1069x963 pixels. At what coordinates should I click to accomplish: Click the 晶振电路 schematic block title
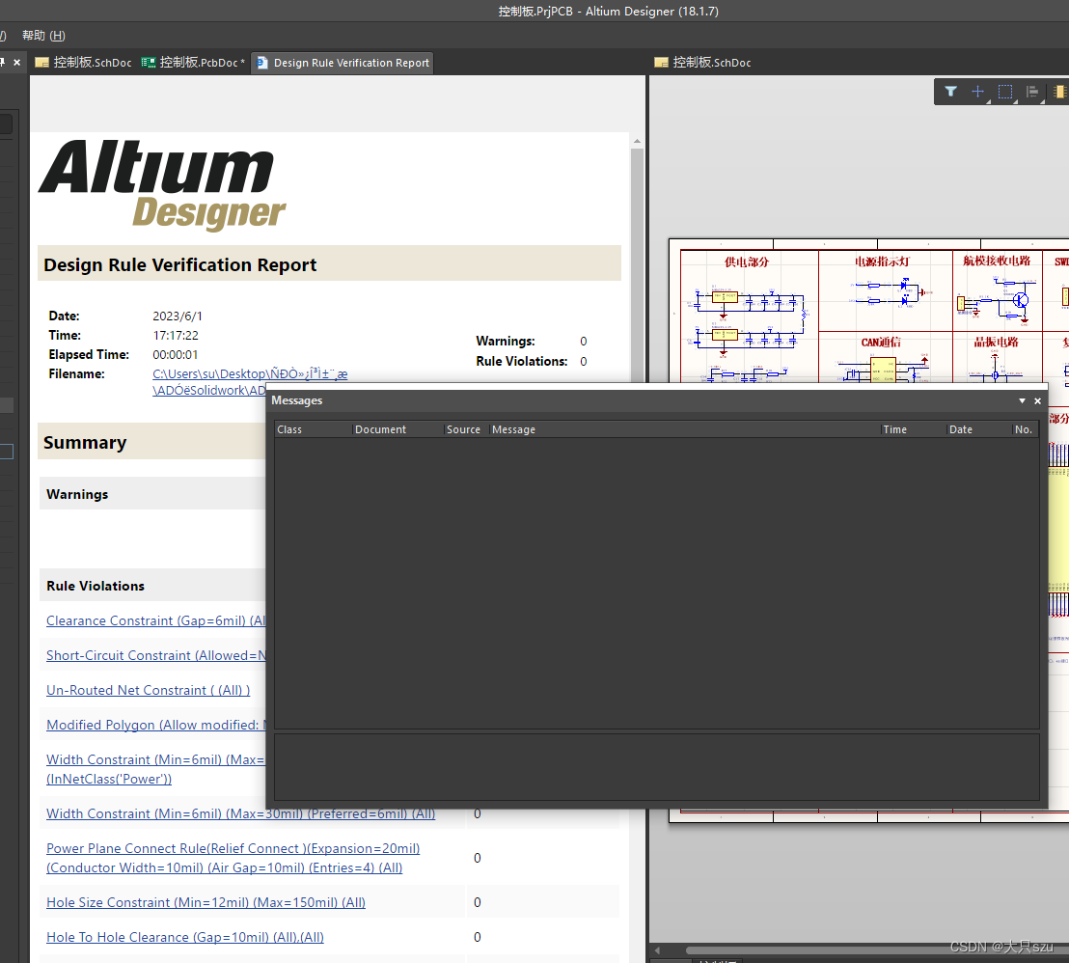pos(996,342)
